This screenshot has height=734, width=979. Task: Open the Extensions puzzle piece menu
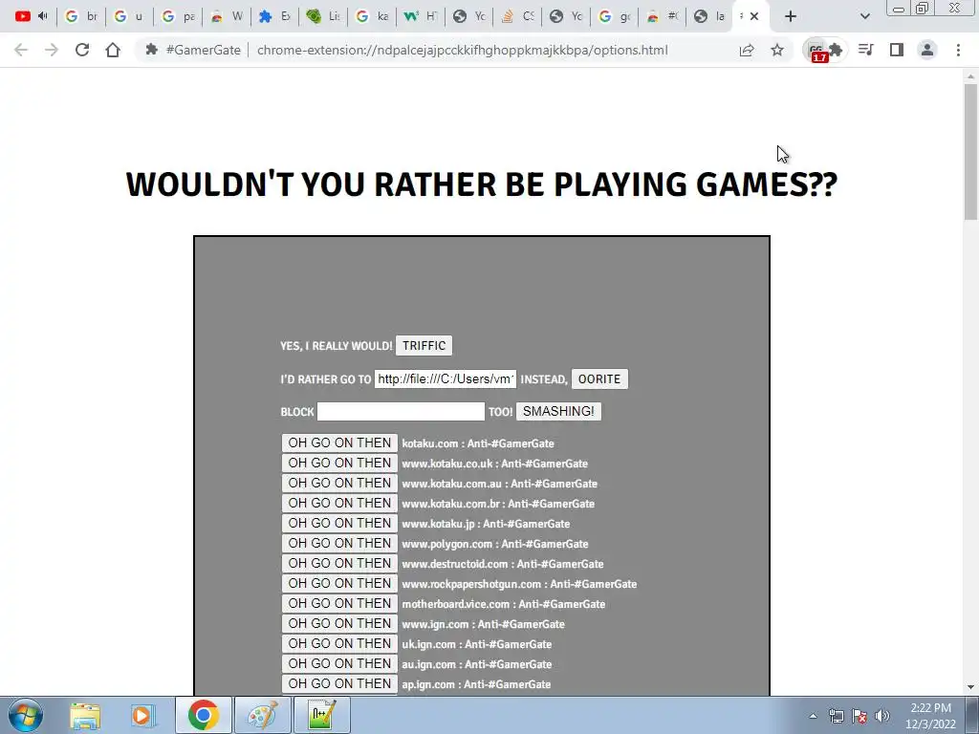836,50
